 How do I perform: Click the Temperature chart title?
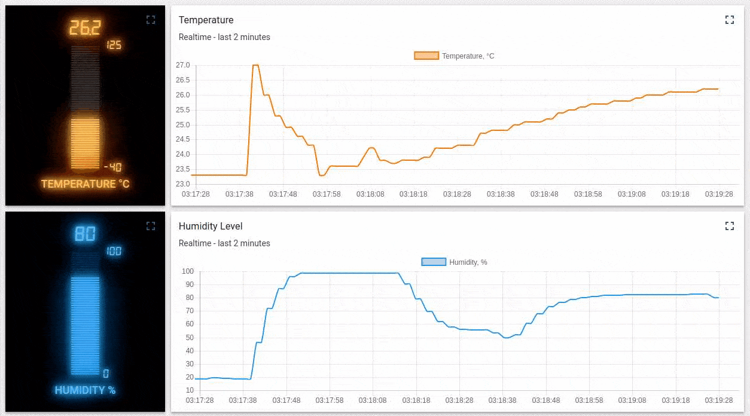pos(206,20)
